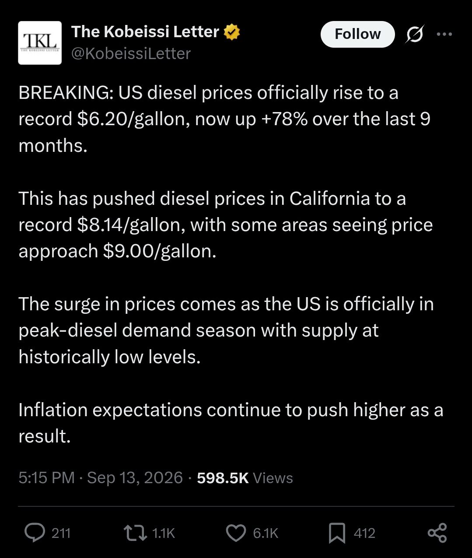View the 6.1K likes count
Image resolution: width=472 pixels, height=558 pixels.
click(266, 533)
